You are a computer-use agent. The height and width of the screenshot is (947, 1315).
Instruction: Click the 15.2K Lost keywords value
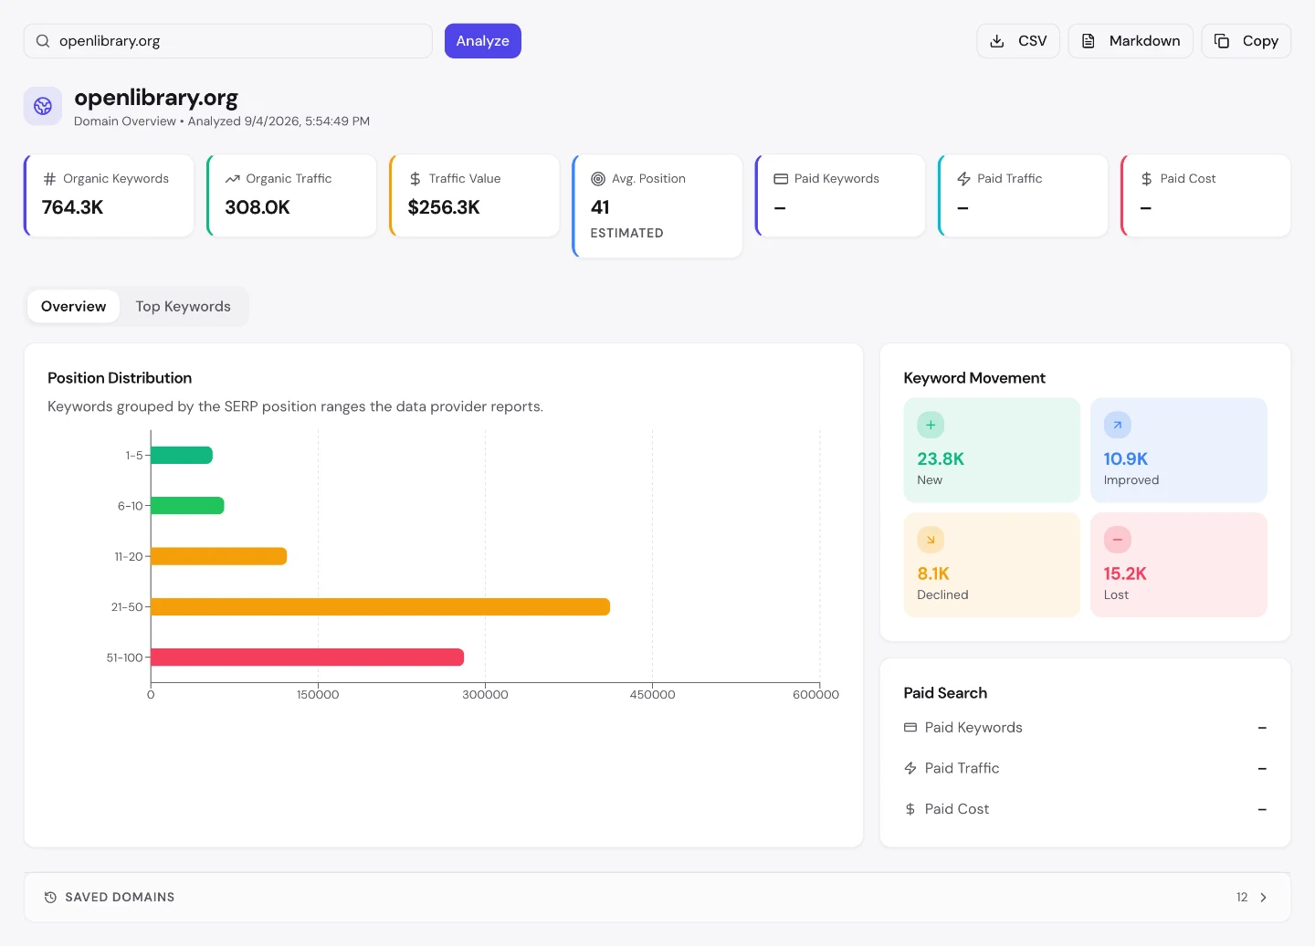coord(1125,574)
